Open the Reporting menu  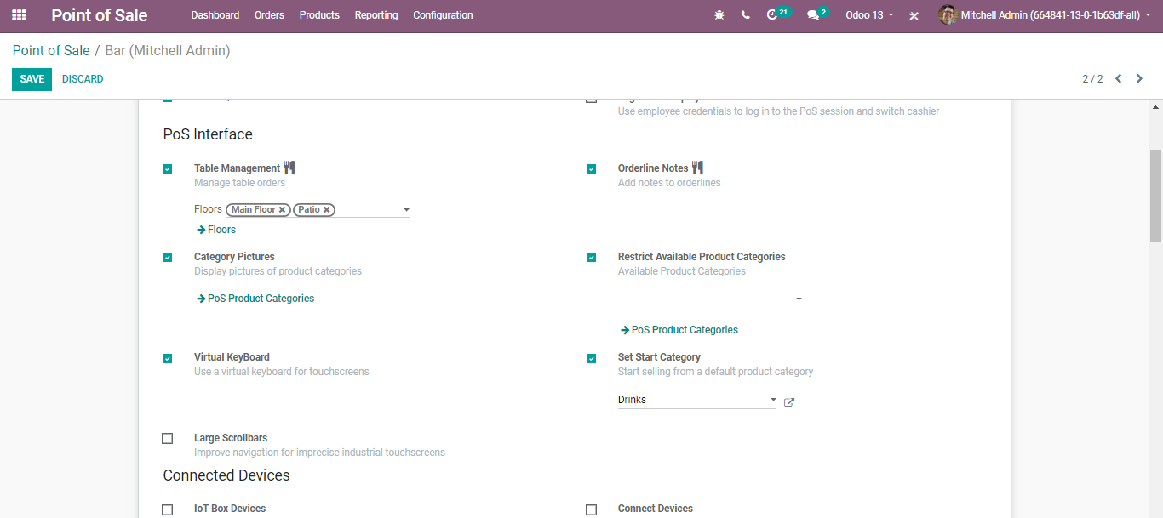(376, 15)
